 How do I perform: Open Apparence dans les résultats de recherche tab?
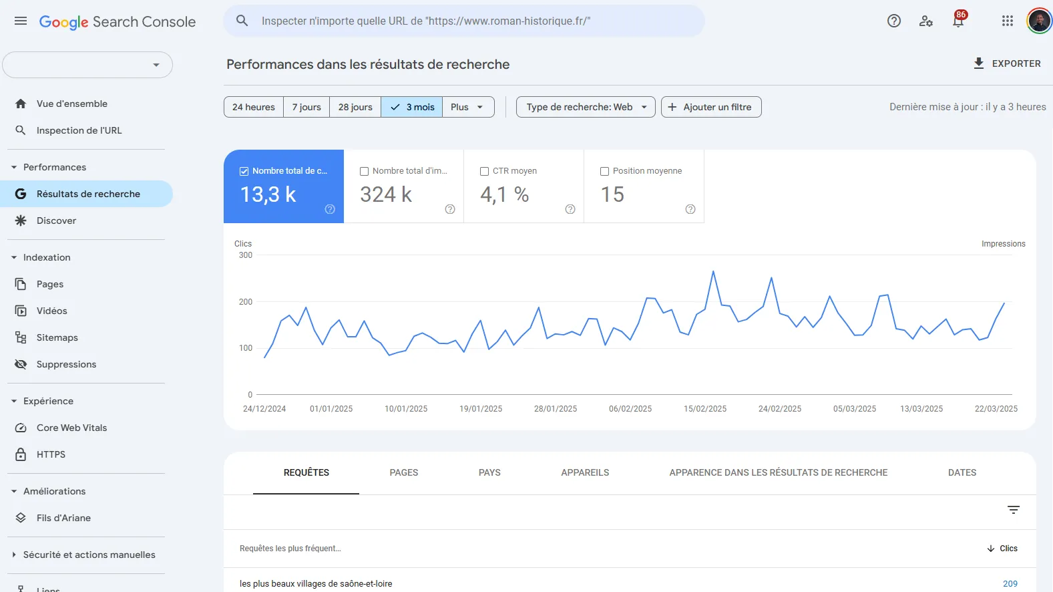779,472
